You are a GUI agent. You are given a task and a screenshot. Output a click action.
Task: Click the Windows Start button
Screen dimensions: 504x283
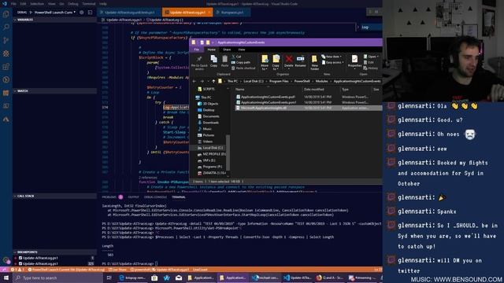[6, 277]
